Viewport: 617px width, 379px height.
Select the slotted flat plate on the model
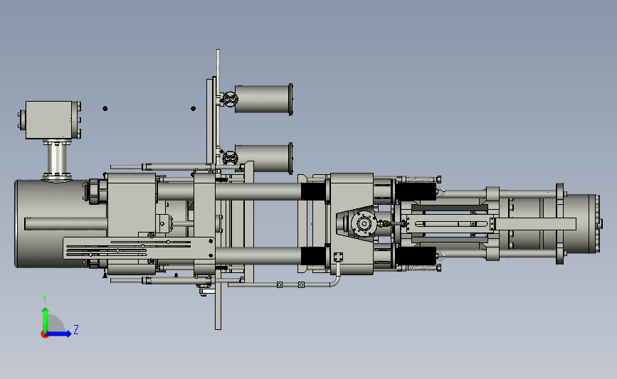click(139, 248)
